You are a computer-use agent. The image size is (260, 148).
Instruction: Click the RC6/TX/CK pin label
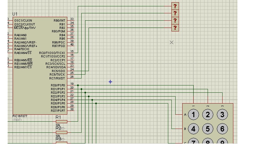pos(57,75)
